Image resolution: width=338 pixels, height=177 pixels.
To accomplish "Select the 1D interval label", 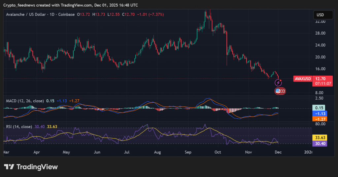I will coord(52,14).
